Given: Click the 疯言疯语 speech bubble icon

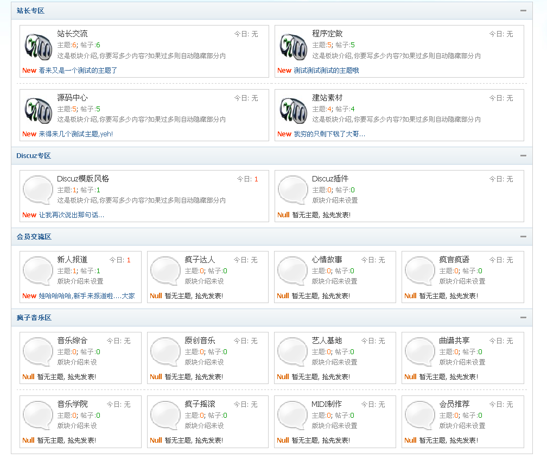Looking at the screenshot, I should [x=419, y=271].
